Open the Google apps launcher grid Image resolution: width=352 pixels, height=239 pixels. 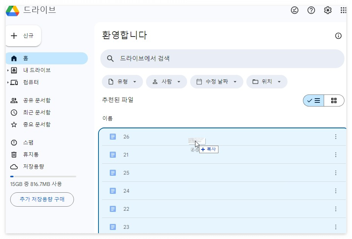[343, 10]
